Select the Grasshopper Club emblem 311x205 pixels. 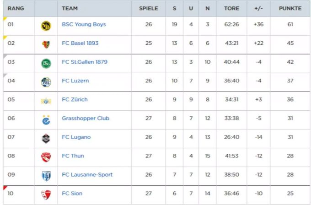46,120
